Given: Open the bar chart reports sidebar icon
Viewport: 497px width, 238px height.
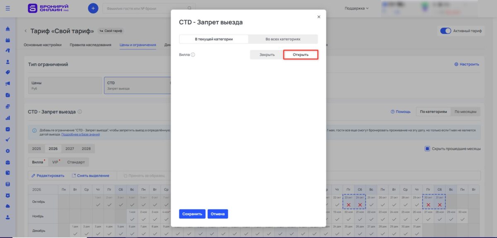Looking at the screenshot, I should tap(8, 117).
